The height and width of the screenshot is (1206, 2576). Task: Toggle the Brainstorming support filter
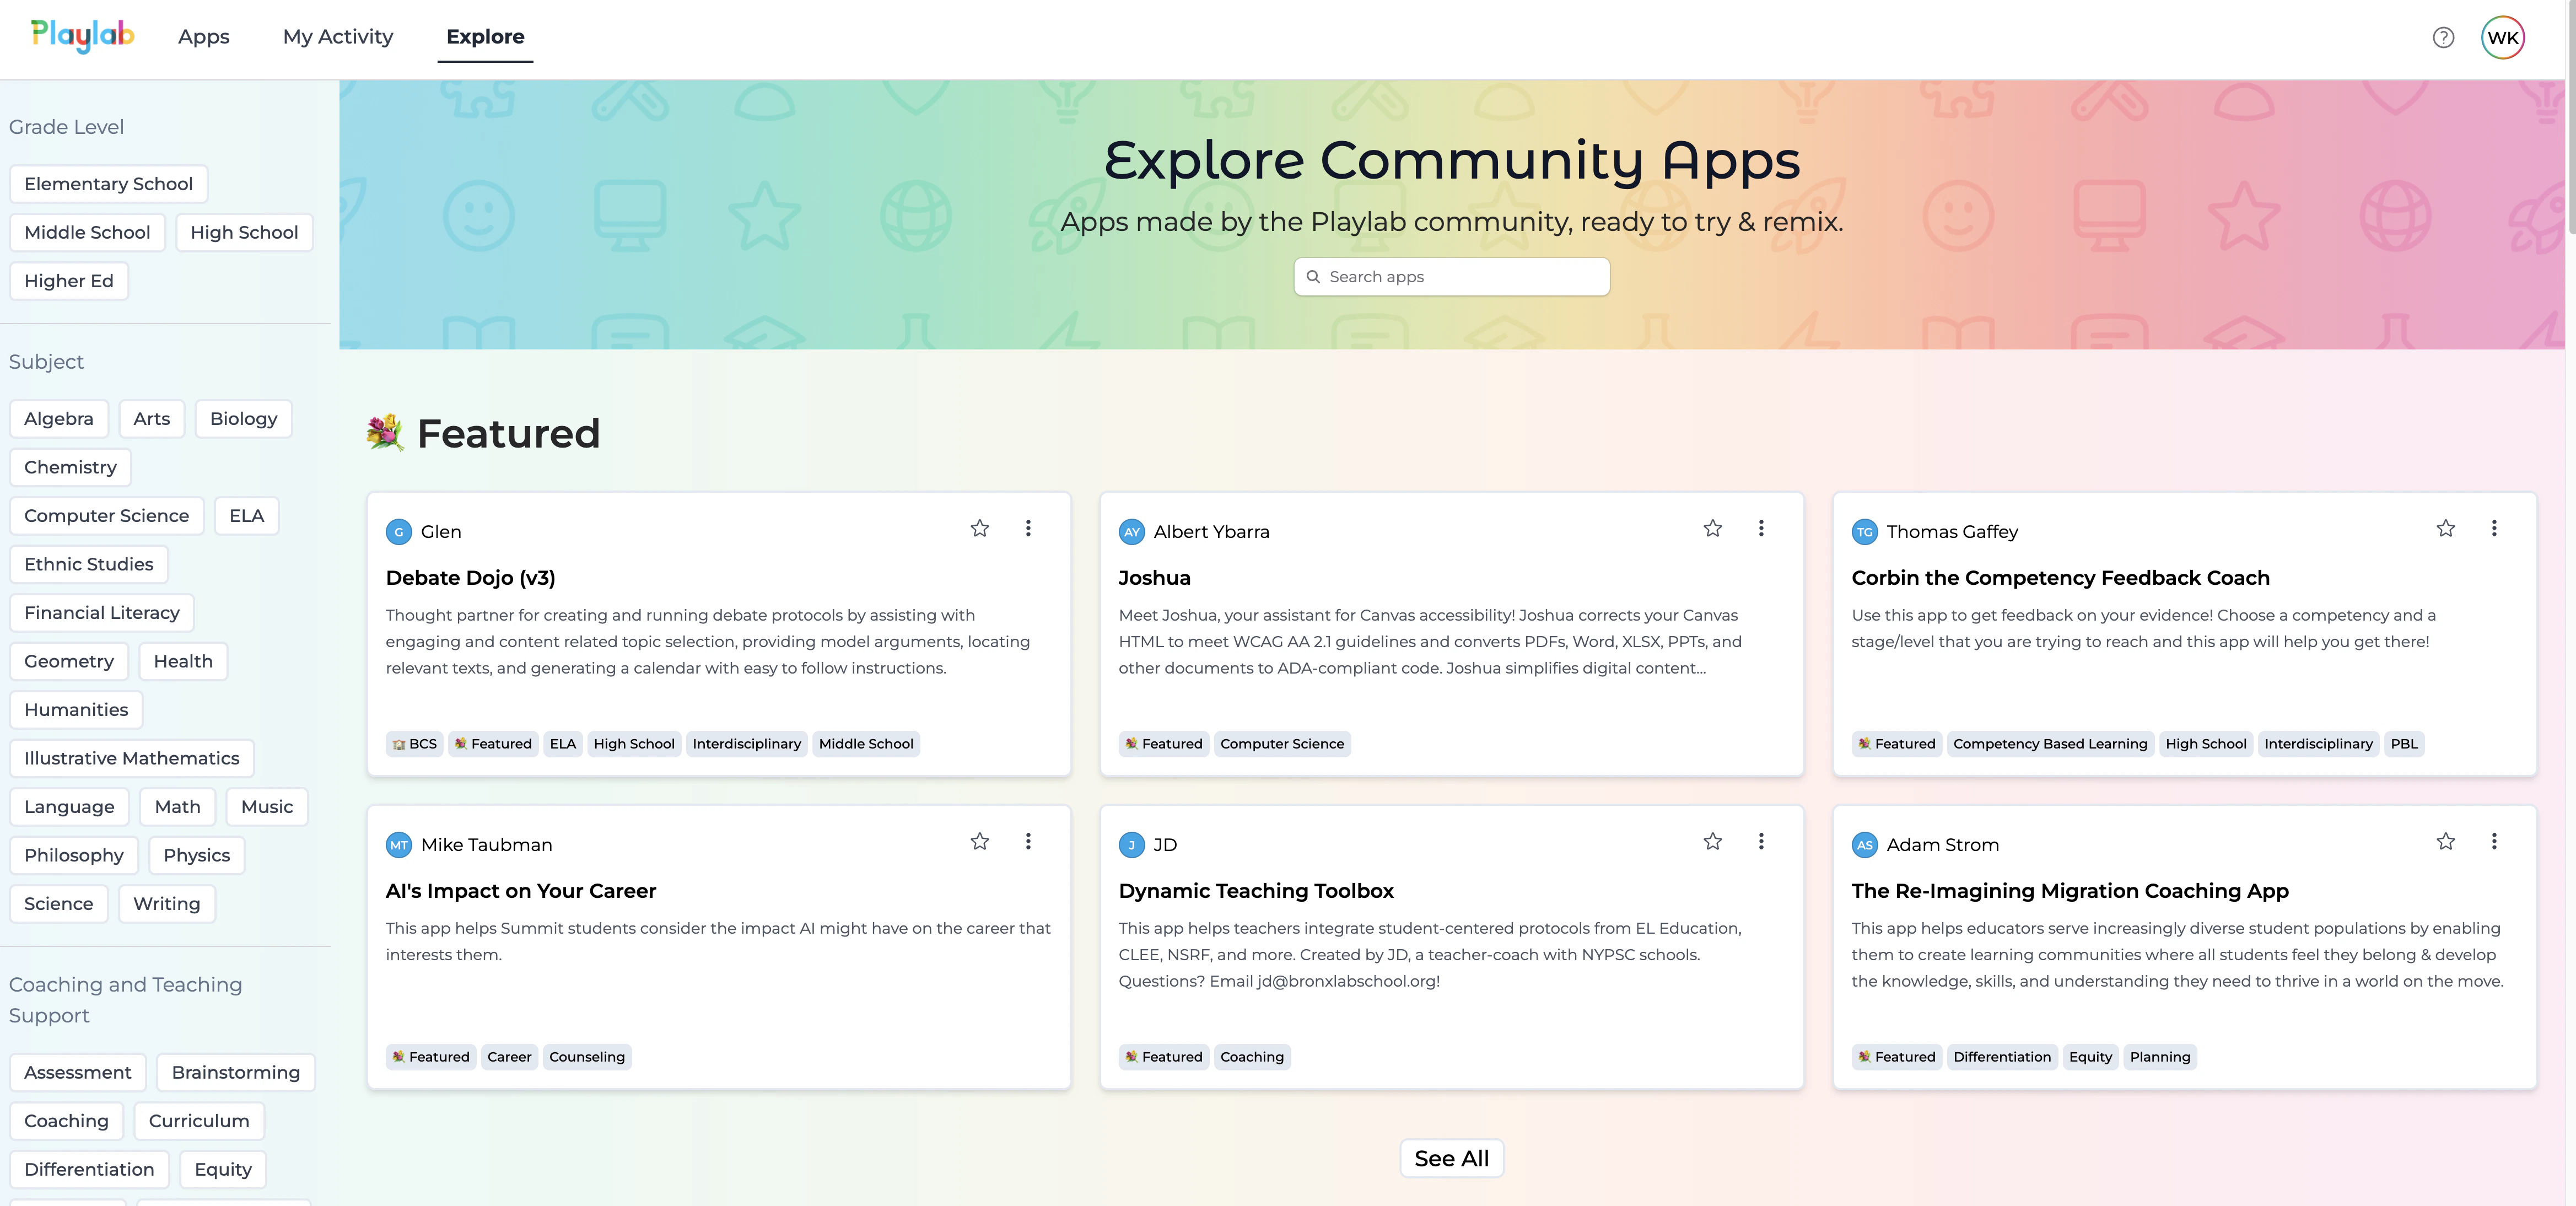coord(235,1072)
